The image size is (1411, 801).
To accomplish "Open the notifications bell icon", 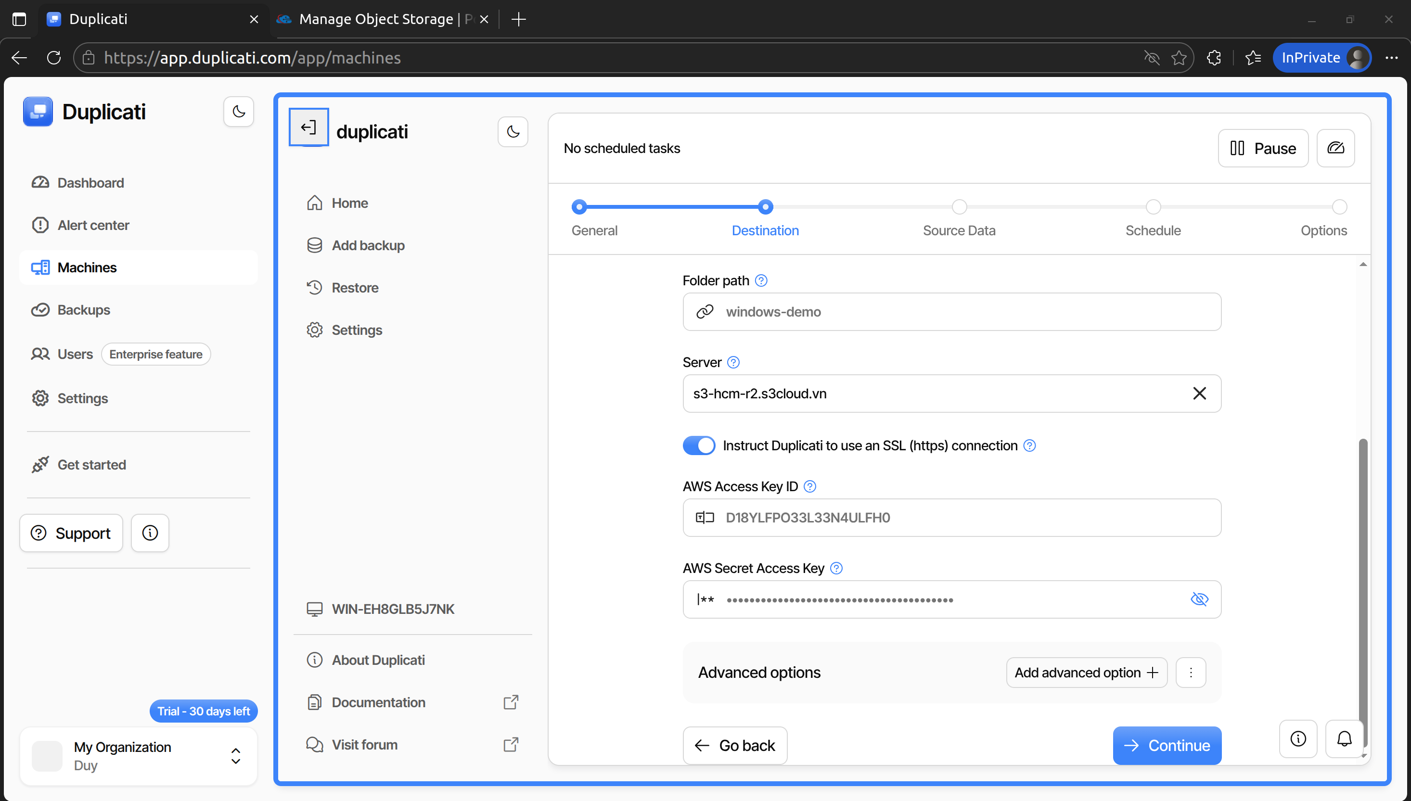I will click(x=1344, y=739).
